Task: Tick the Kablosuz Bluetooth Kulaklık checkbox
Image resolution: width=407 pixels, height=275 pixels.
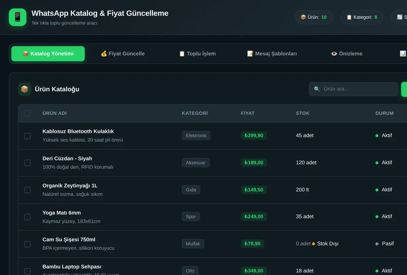Action: [x=27, y=136]
